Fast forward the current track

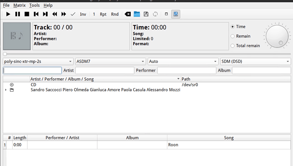point(64,14)
